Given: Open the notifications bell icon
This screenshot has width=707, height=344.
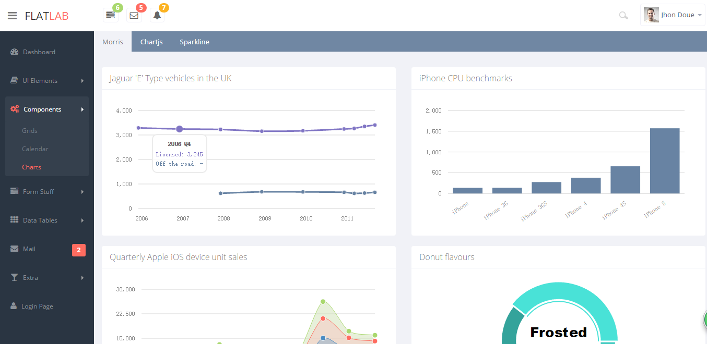Looking at the screenshot, I should (157, 15).
